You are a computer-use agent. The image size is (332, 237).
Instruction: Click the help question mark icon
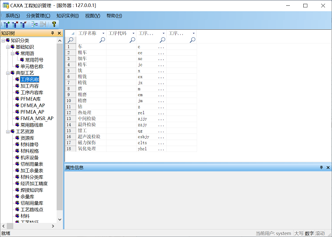(x=54, y=24)
